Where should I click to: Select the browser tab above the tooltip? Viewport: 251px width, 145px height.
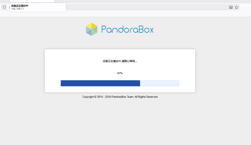[32, 1]
